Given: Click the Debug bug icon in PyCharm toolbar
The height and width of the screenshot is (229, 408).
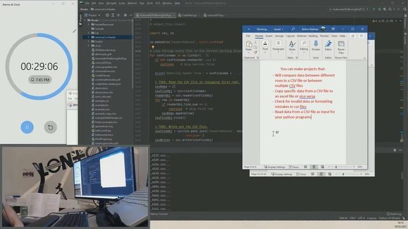Looking at the screenshot, I should coord(379,9).
